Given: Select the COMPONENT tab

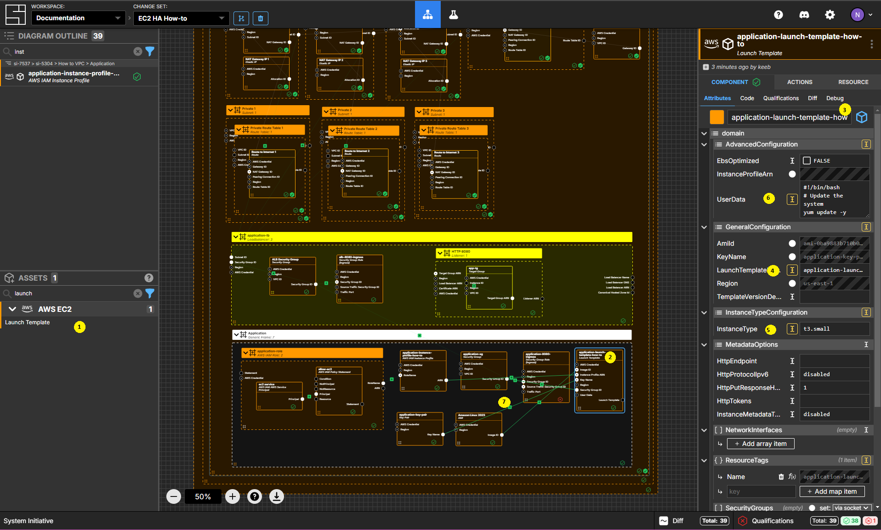Looking at the screenshot, I should pos(735,82).
